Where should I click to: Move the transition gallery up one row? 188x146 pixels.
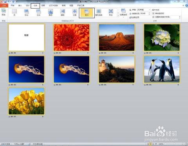118,10
